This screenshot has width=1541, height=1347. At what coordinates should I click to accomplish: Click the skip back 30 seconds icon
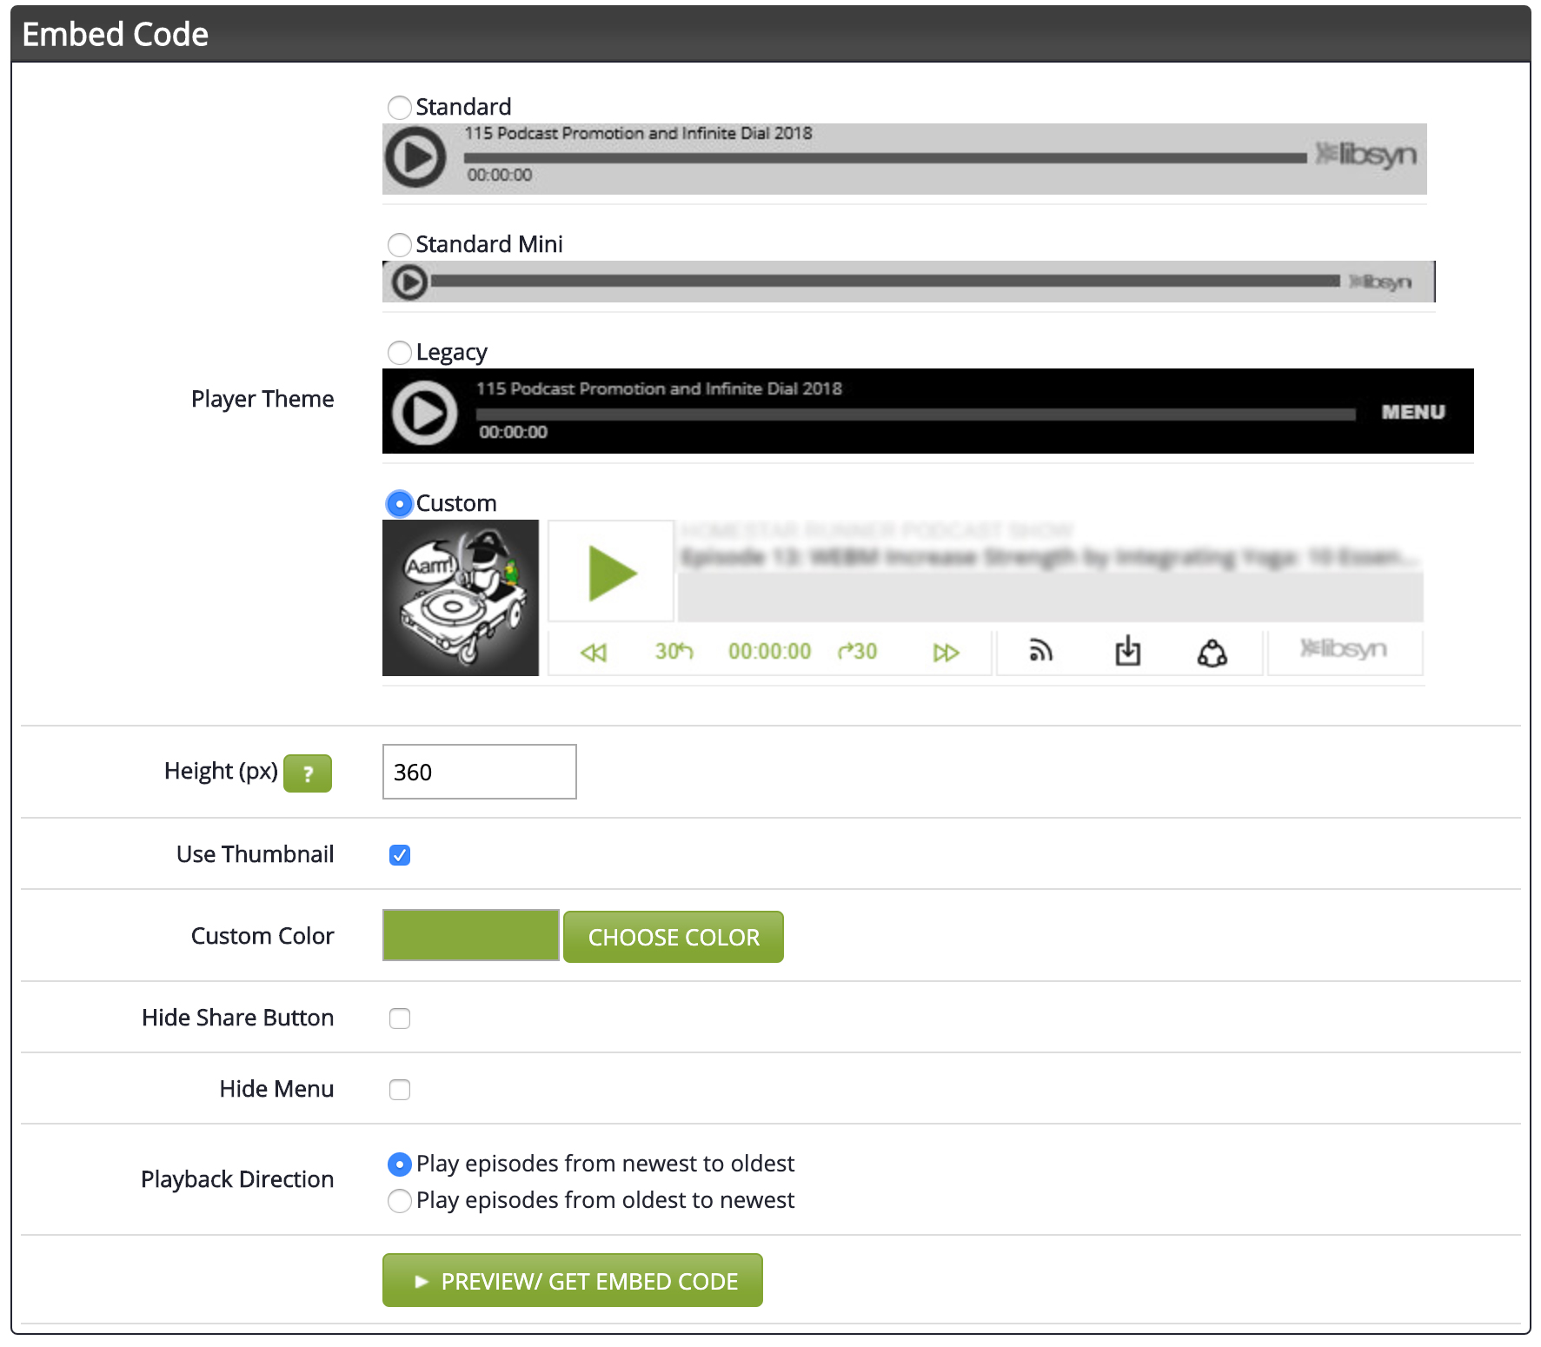click(674, 651)
